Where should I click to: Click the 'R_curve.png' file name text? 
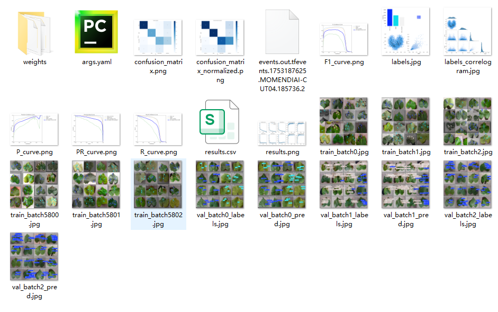click(x=158, y=152)
